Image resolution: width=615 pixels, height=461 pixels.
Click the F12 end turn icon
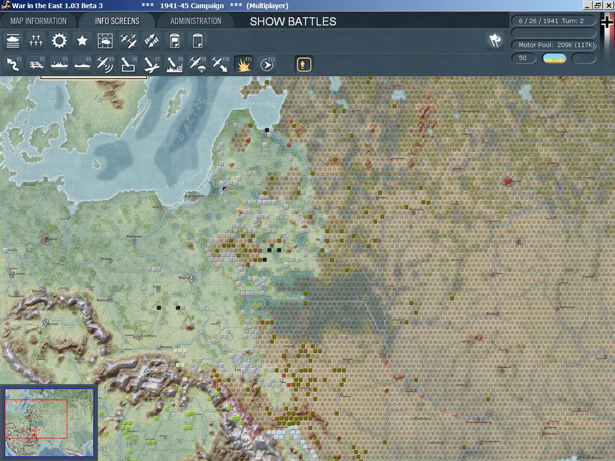pos(267,64)
